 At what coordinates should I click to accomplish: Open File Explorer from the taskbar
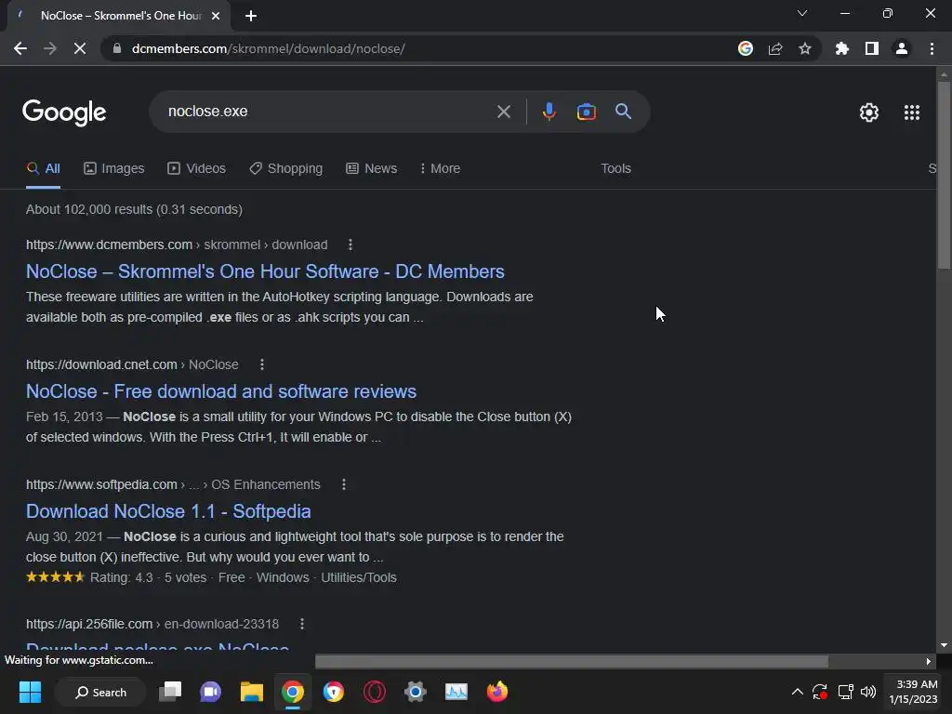pyautogui.click(x=251, y=692)
